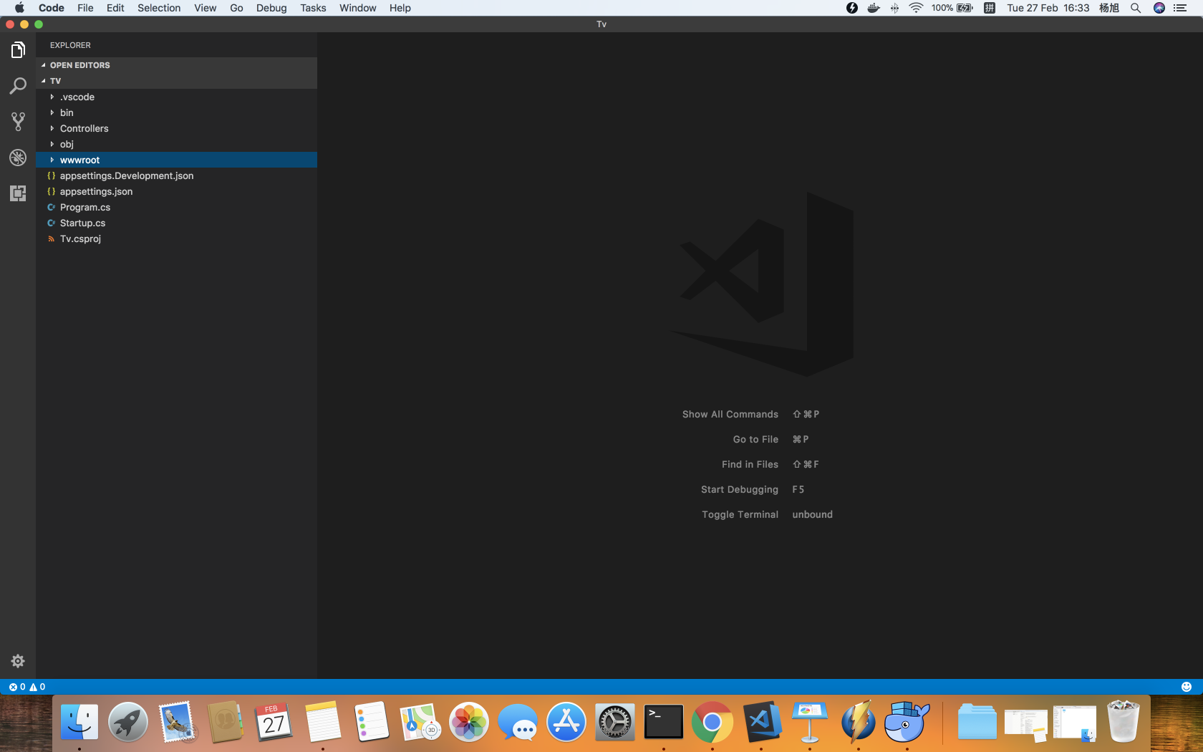Open the Calendar app showing 27
The image size is (1203, 752).
coord(274,722)
